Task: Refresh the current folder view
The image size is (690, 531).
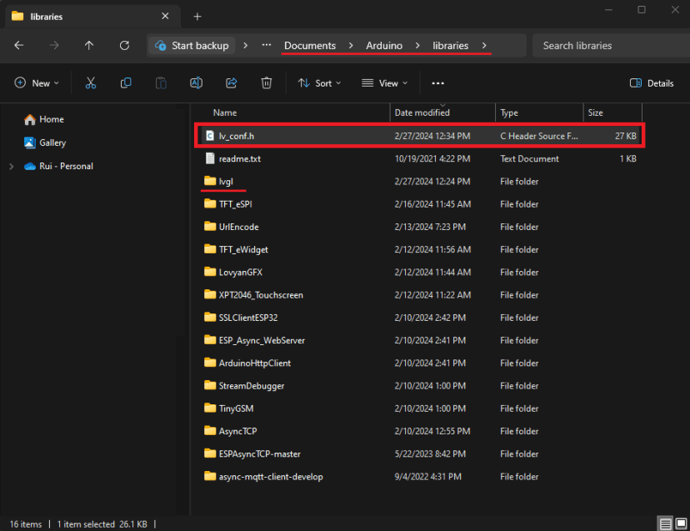Action: pos(124,46)
